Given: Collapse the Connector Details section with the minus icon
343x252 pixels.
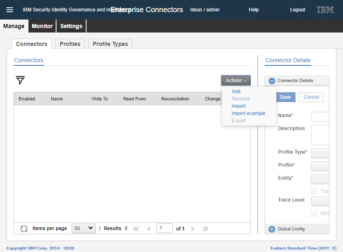Looking at the screenshot, I should pos(271,80).
